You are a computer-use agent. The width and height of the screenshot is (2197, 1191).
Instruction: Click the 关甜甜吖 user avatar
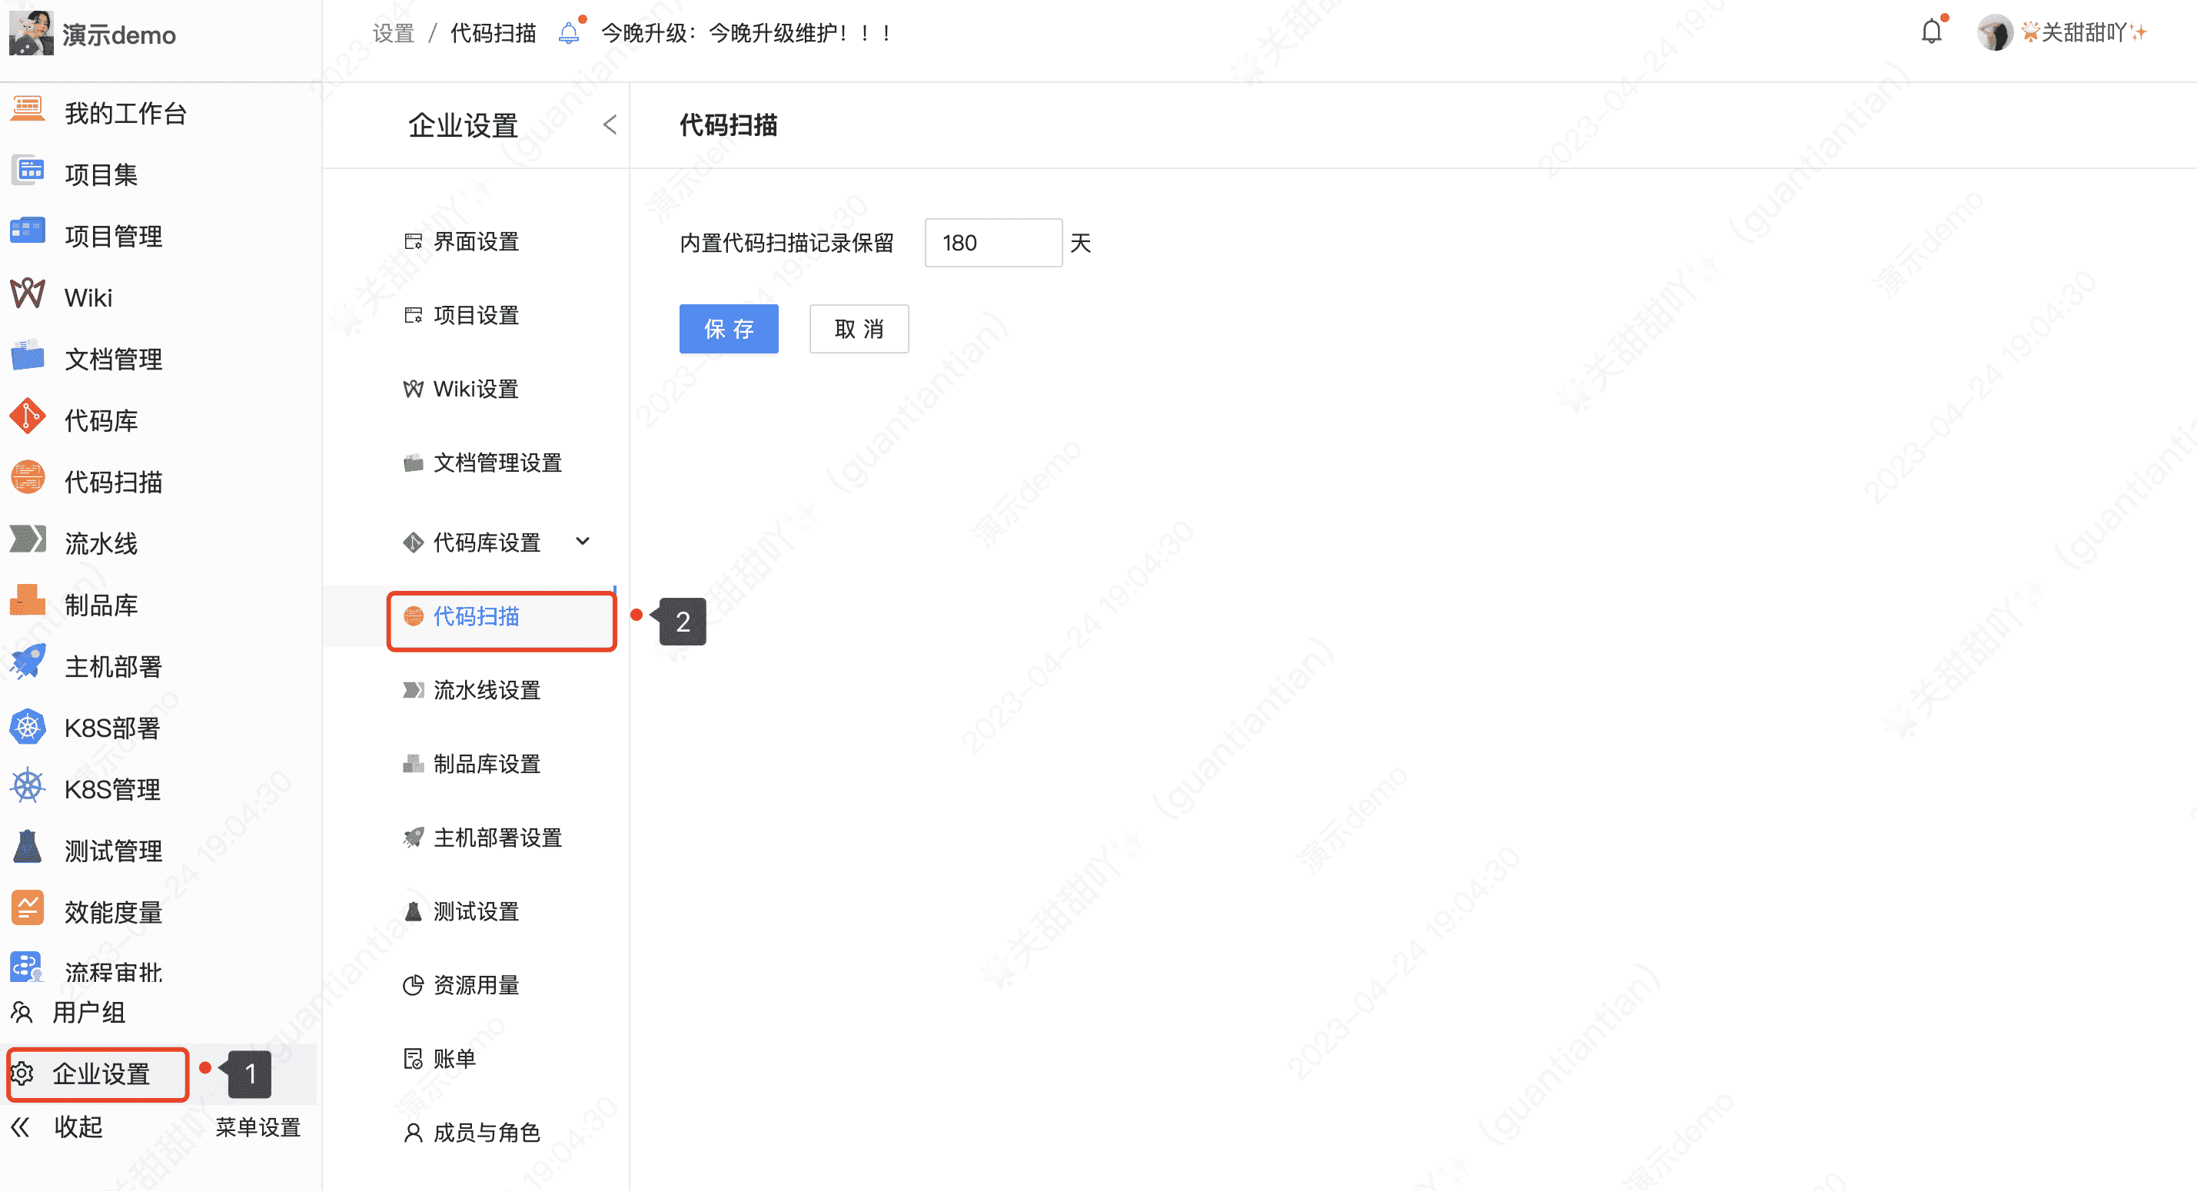1995,32
